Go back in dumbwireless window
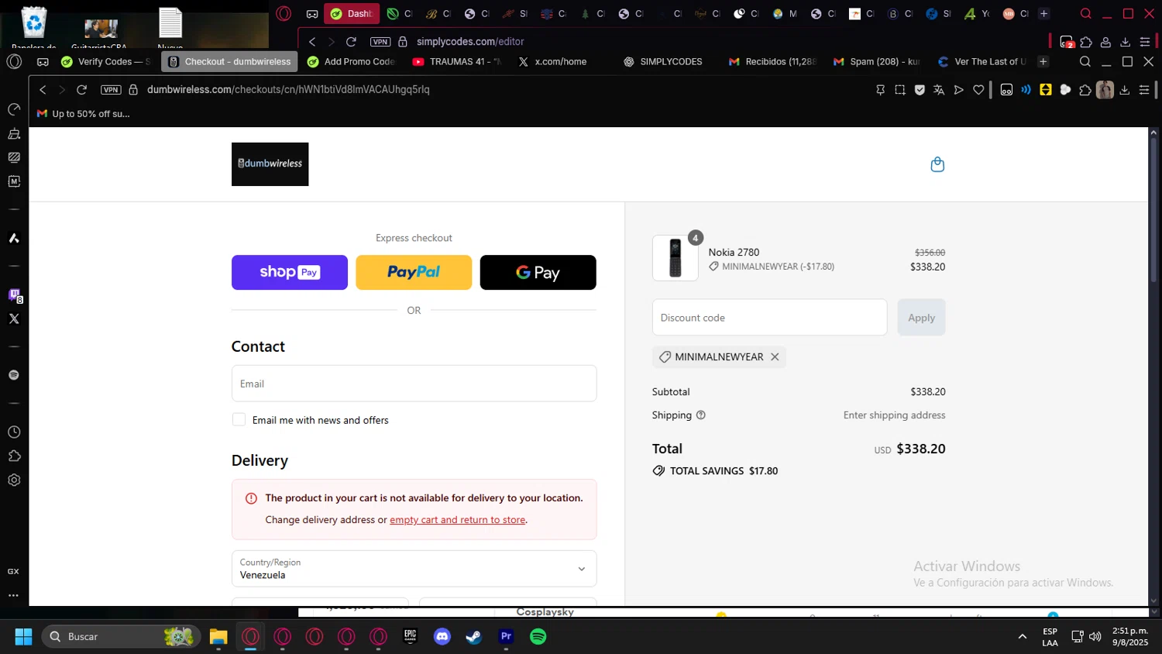Image resolution: width=1162 pixels, height=654 pixels. coord(43,90)
